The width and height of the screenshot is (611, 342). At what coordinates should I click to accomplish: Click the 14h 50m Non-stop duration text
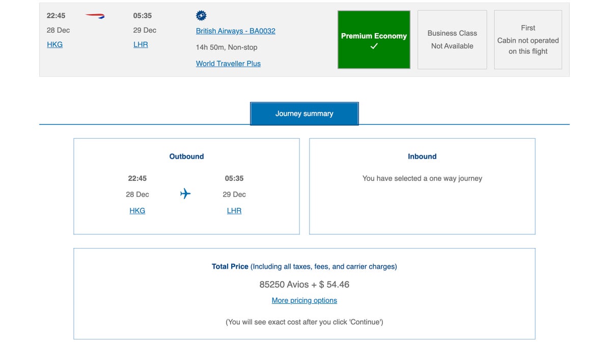tap(227, 47)
